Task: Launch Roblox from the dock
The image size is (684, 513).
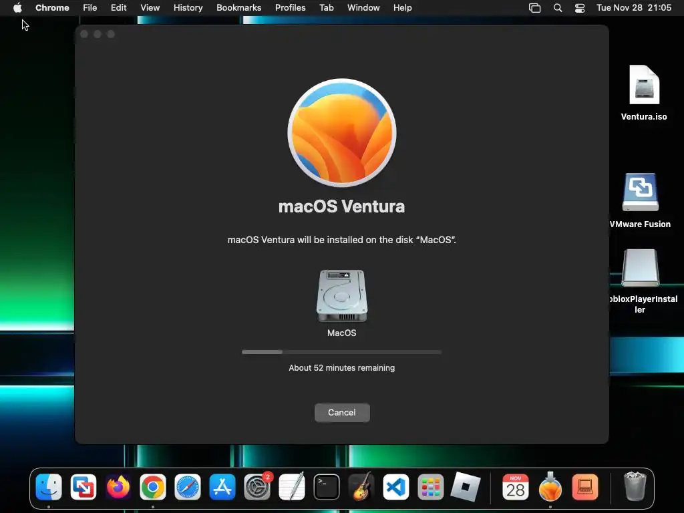Action: (466, 487)
